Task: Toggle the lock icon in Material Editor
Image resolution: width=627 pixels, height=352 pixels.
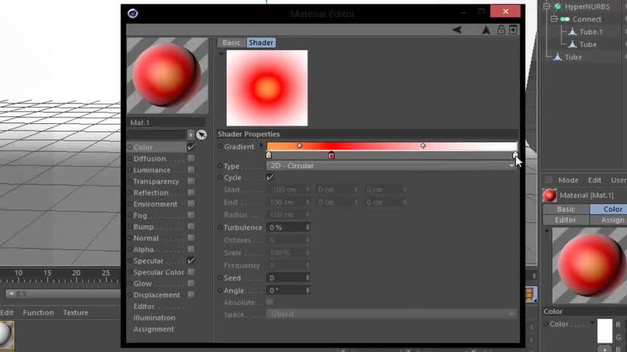Action: [x=501, y=30]
